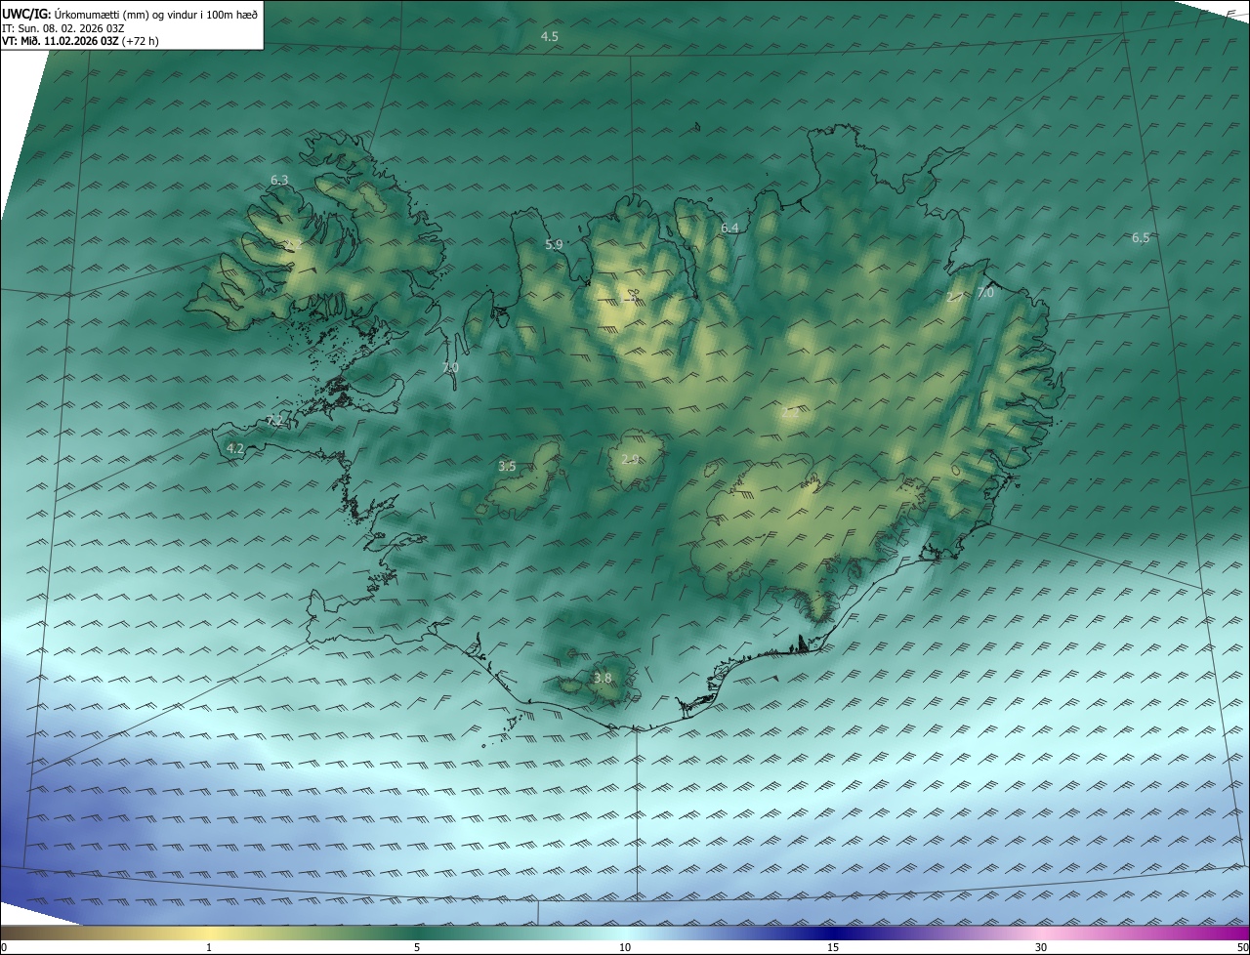Click the UWC/IG Úrkomumætti title line
The height and width of the screenshot is (955, 1250).
coord(130,14)
